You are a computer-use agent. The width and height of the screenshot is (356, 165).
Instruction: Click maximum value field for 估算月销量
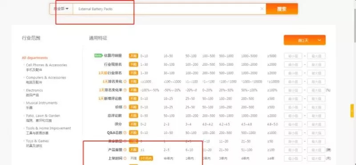[x=316, y=56]
